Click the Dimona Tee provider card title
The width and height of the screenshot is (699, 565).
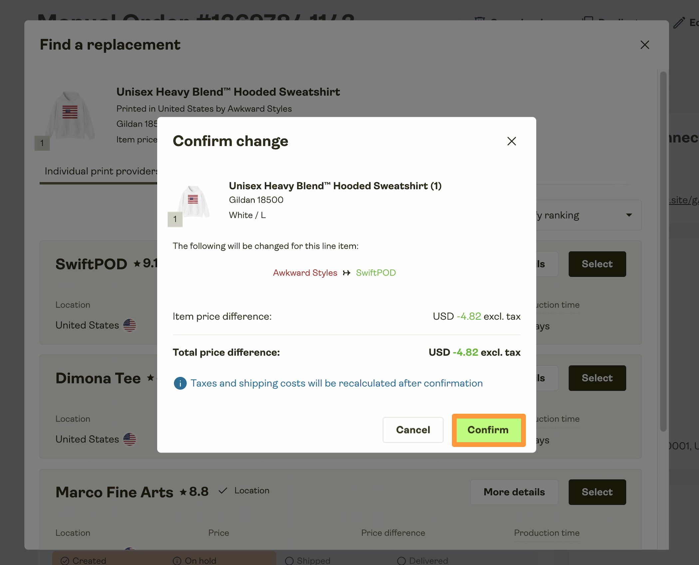(x=98, y=378)
